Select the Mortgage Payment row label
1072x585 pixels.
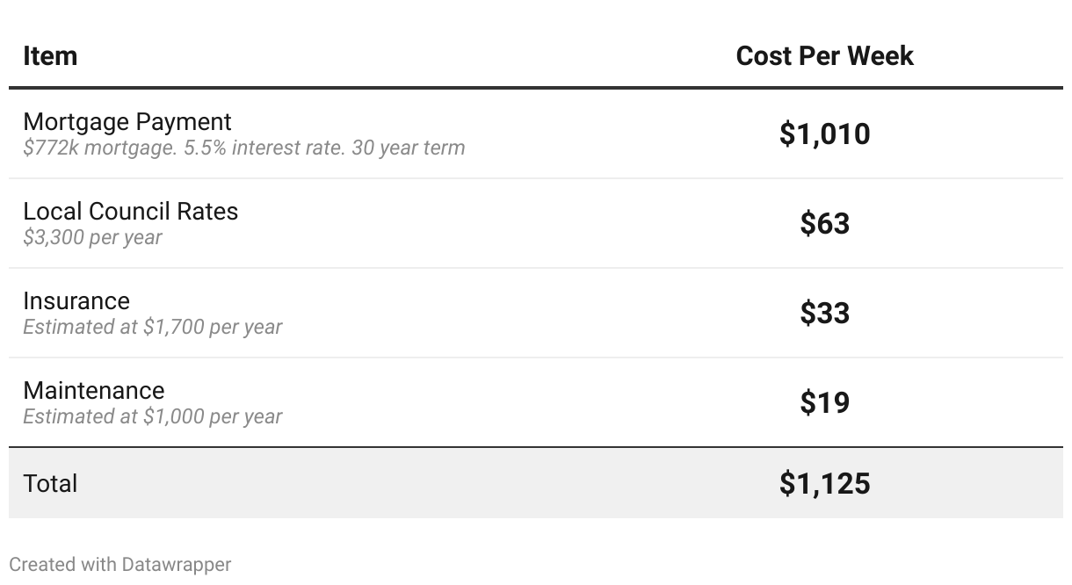click(127, 121)
